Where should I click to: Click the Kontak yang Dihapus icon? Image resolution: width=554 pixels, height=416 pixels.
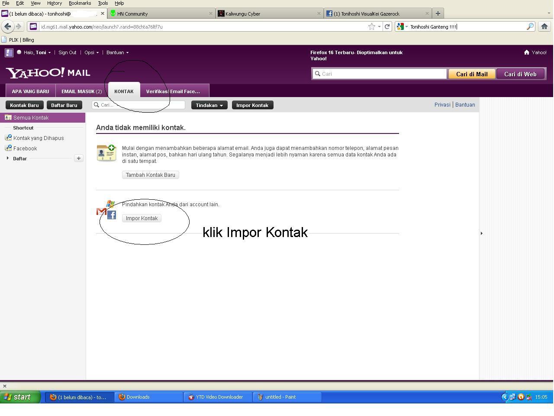(x=8, y=138)
